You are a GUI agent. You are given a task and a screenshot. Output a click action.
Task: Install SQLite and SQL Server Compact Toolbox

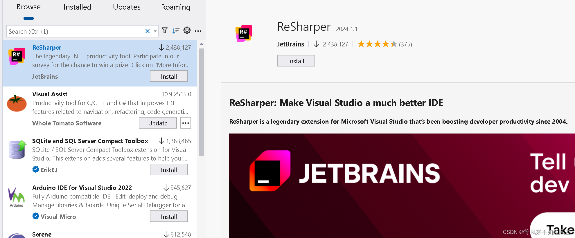pyautogui.click(x=169, y=170)
